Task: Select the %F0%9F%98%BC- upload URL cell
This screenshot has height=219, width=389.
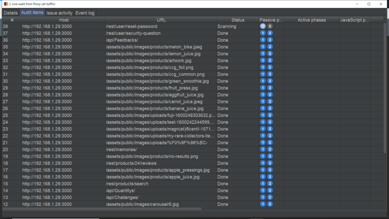Action: (x=161, y=142)
